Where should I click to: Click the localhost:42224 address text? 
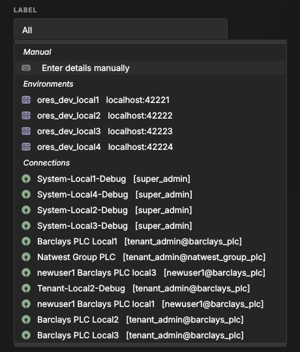point(141,147)
